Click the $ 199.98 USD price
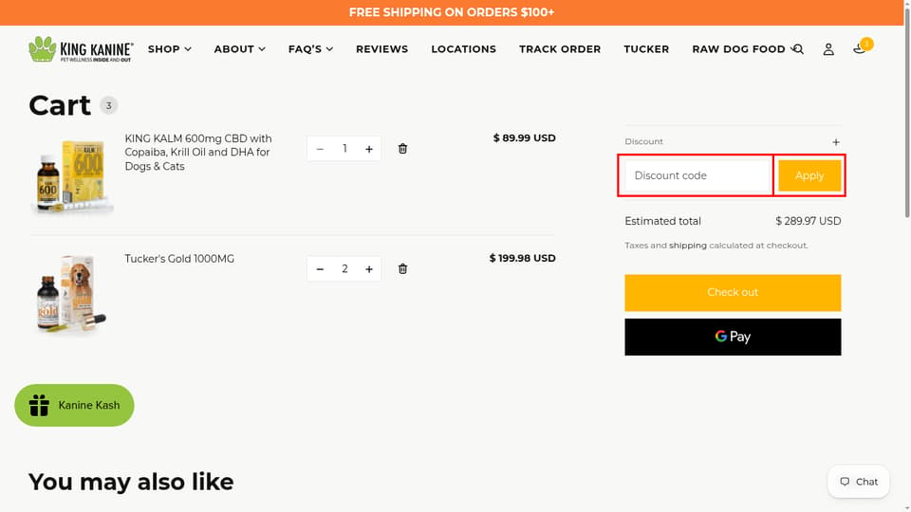911x512 pixels. (522, 258)
